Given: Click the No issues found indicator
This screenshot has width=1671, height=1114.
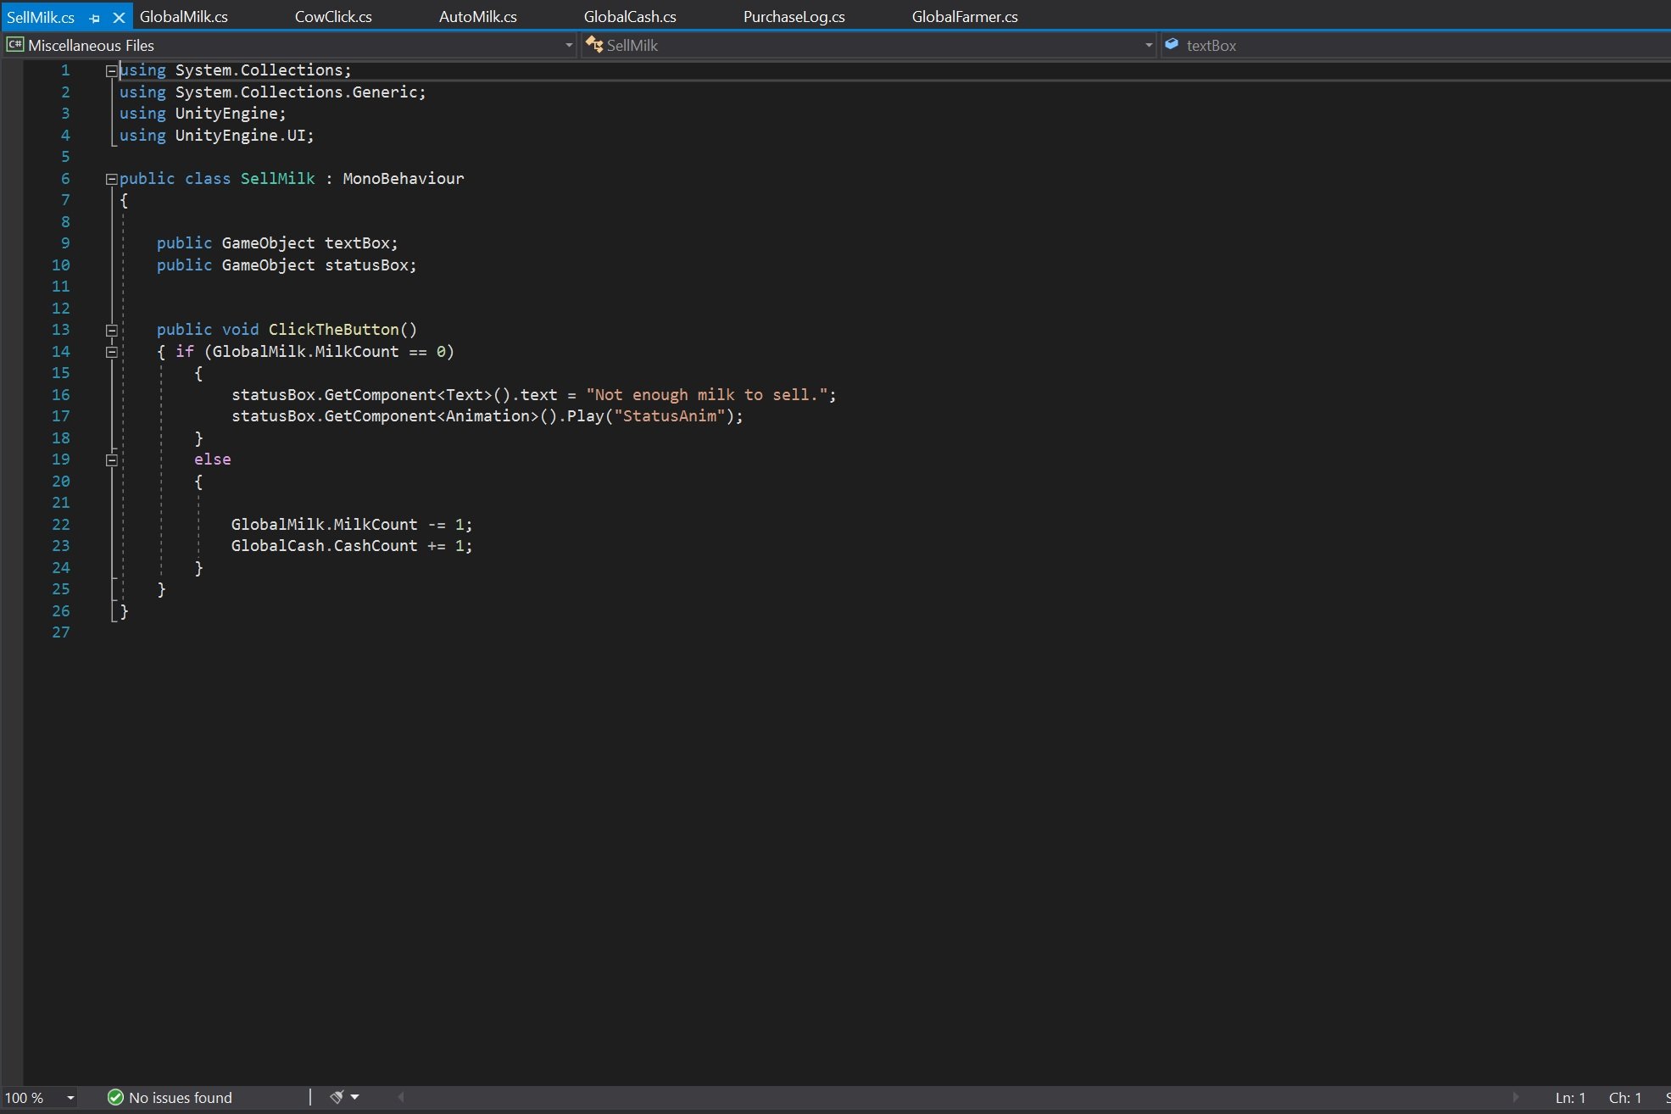Looking at the screenshot, I should coord(180,1097).
